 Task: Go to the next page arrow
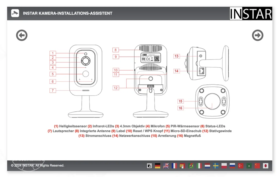[x=257, y=35]
